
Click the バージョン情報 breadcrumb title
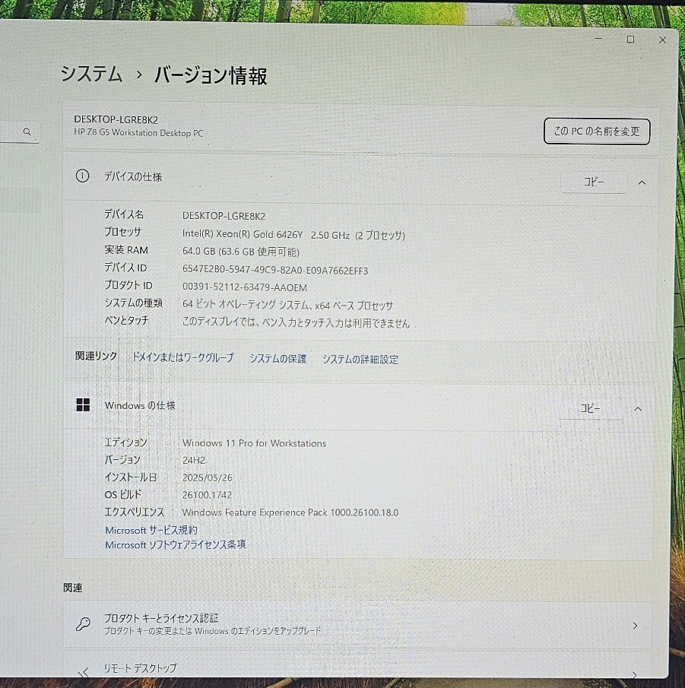tap(211, 75)
